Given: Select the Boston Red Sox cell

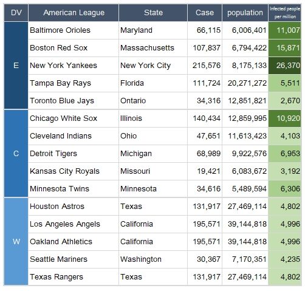Looking at the screenshot, I should (x=74, y=48).
